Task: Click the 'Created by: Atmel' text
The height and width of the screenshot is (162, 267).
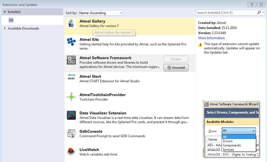Action: (212, 23)
